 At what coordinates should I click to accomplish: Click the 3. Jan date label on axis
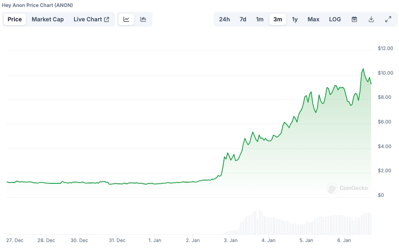[x=230, y=240]
